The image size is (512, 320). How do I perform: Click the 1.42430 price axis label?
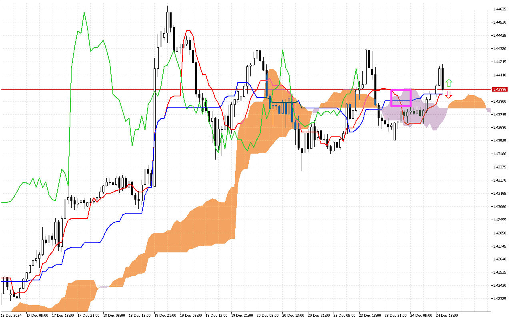500,286
